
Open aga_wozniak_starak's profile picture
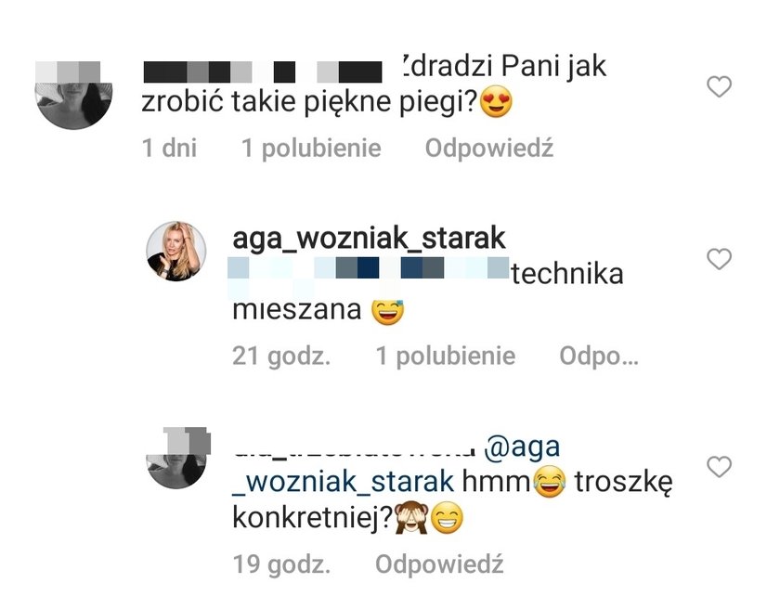tap(176, 252)
